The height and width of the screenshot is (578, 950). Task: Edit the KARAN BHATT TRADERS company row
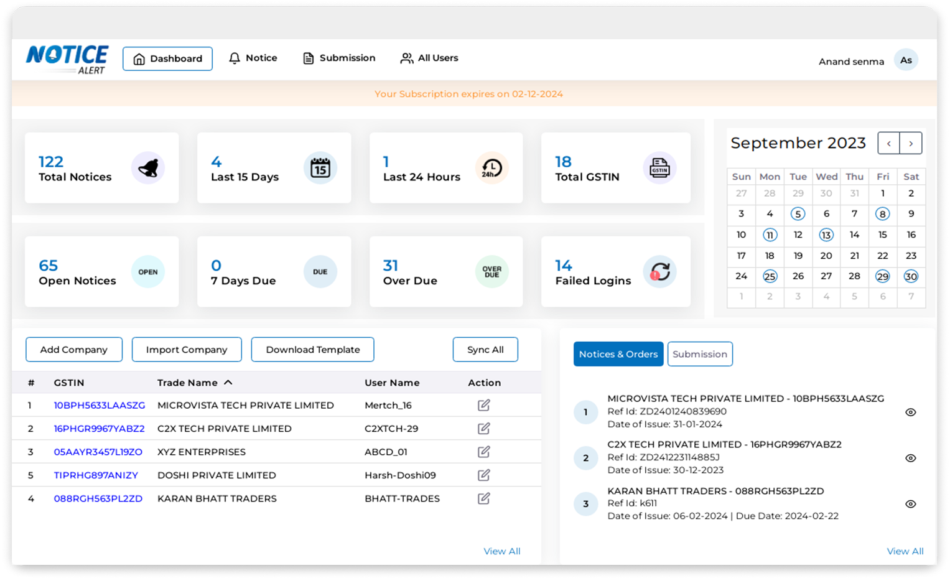click(483, 498)
